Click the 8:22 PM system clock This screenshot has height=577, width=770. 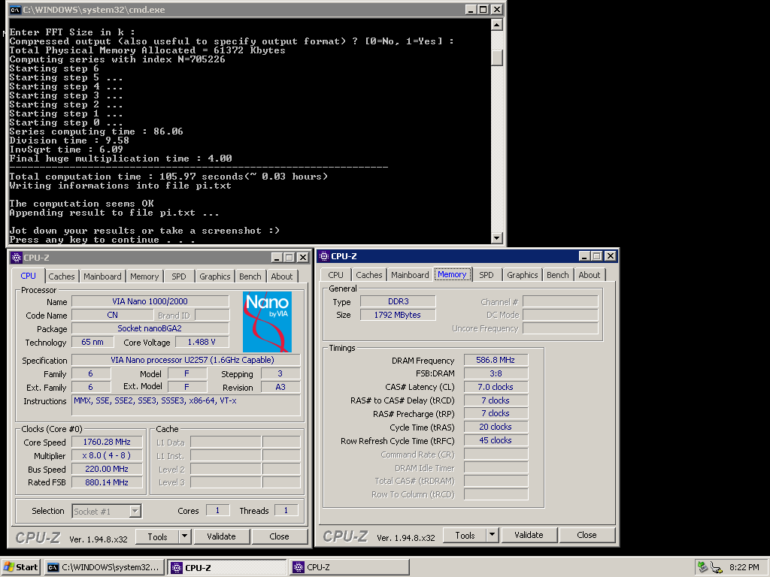pyautogui.click(x=744, y=567)
